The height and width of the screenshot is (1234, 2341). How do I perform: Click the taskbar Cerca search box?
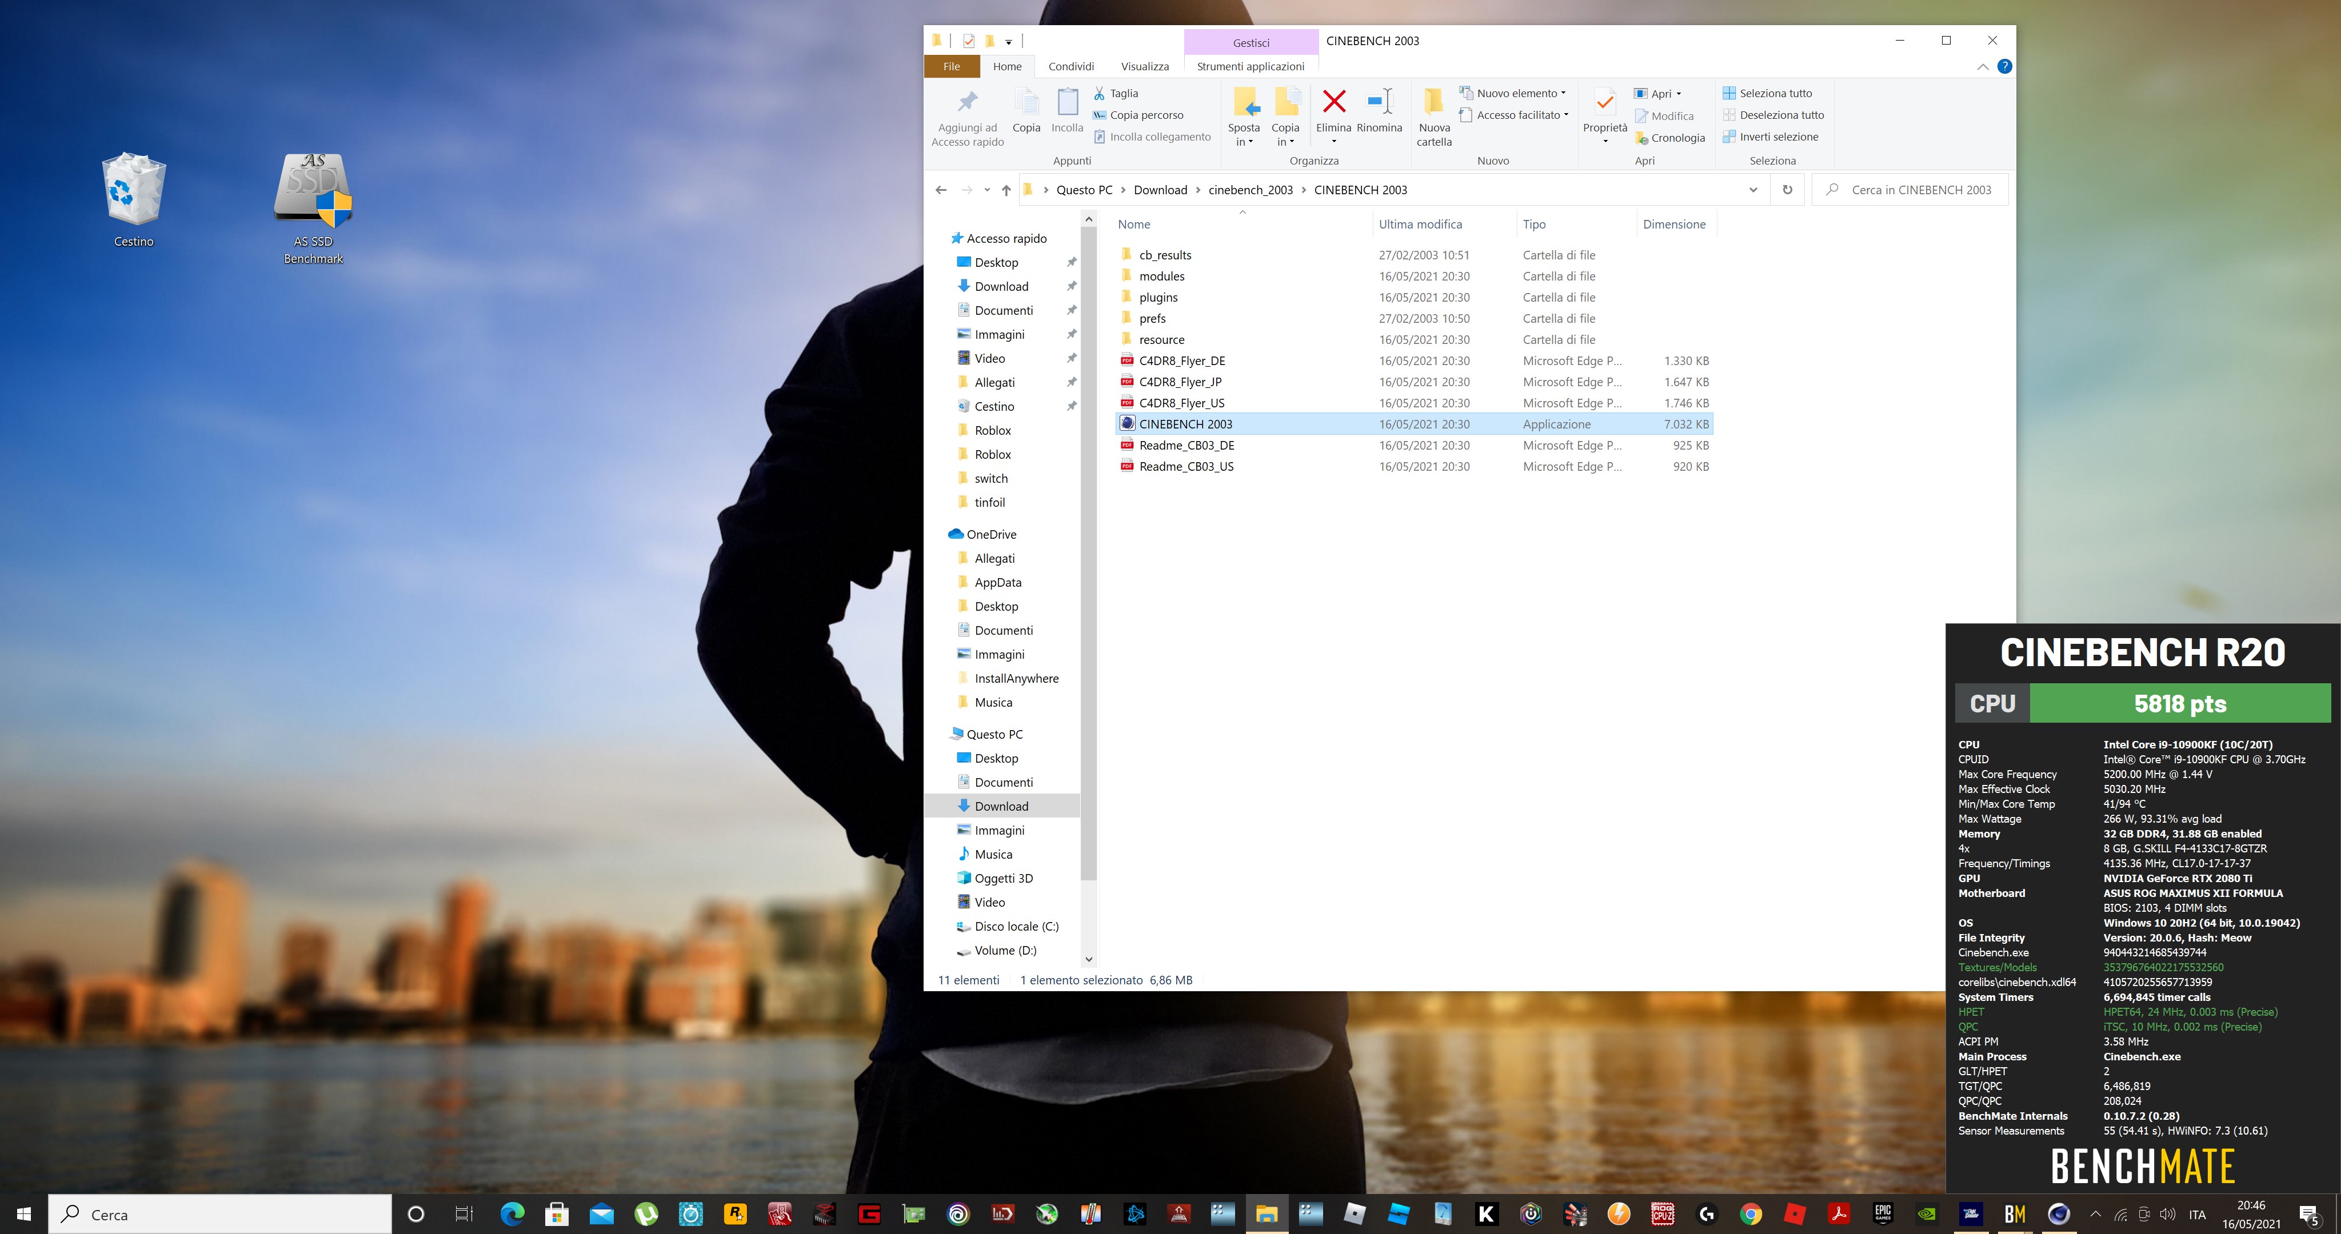click(220, 1214)
